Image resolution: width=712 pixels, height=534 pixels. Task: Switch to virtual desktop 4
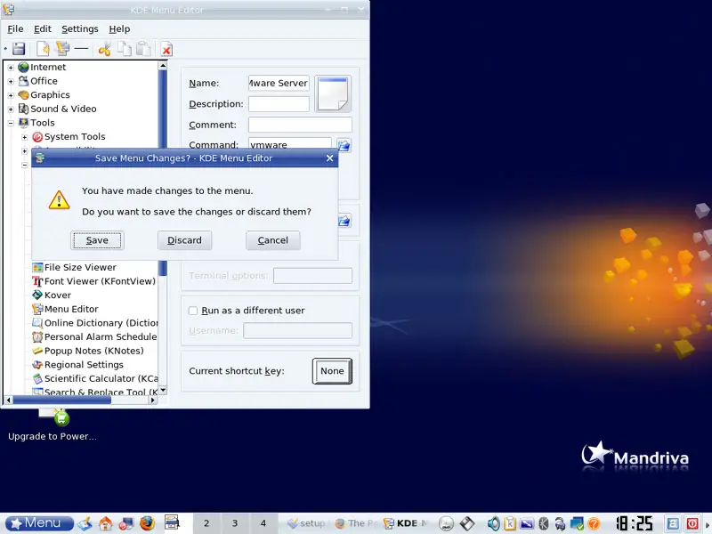pos(263,523)
